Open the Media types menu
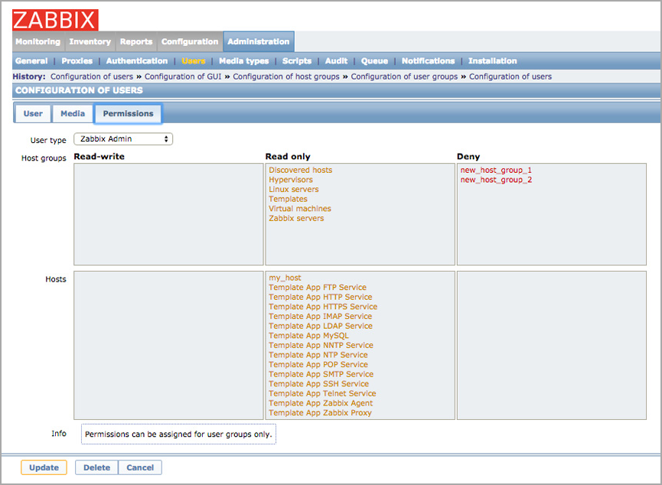Screen dimensions: 662x485 pos(243,60)
